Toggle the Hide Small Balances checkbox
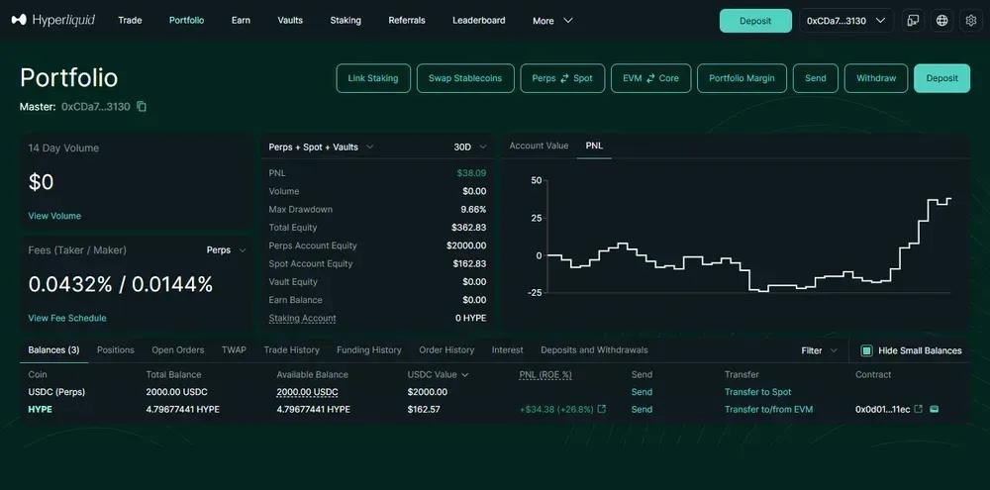Viewport: 990px width, 490px height. coord(867,350)
